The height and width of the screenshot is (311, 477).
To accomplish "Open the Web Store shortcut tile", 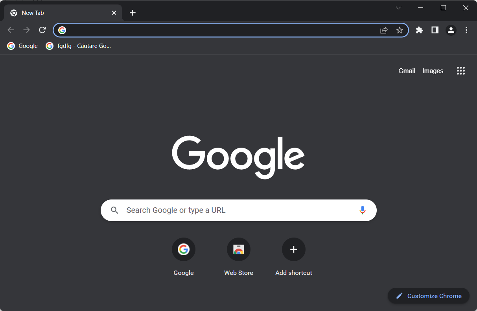I will pyautogui.click(x=239, y=257).
